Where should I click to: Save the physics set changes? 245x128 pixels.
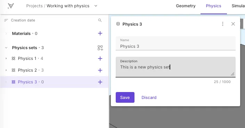(x=125, y=97)
